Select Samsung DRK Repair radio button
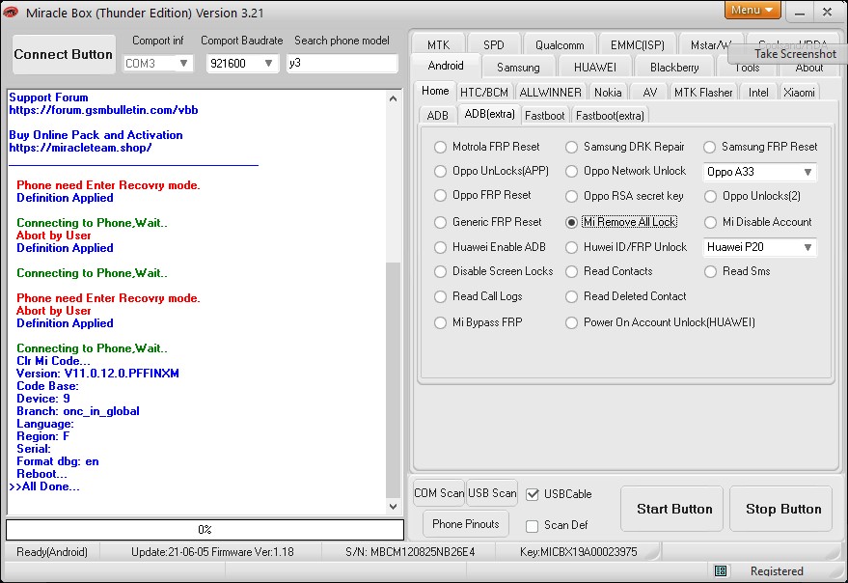The width and height of the screenshot is (848, 583). pyautogui.click(x=572, y=148)
